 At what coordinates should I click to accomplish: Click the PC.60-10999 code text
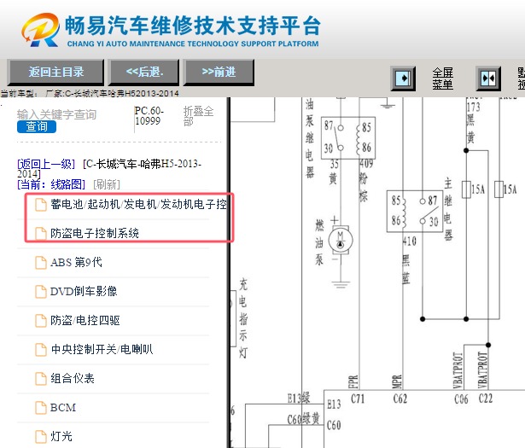tap(149, 116)
